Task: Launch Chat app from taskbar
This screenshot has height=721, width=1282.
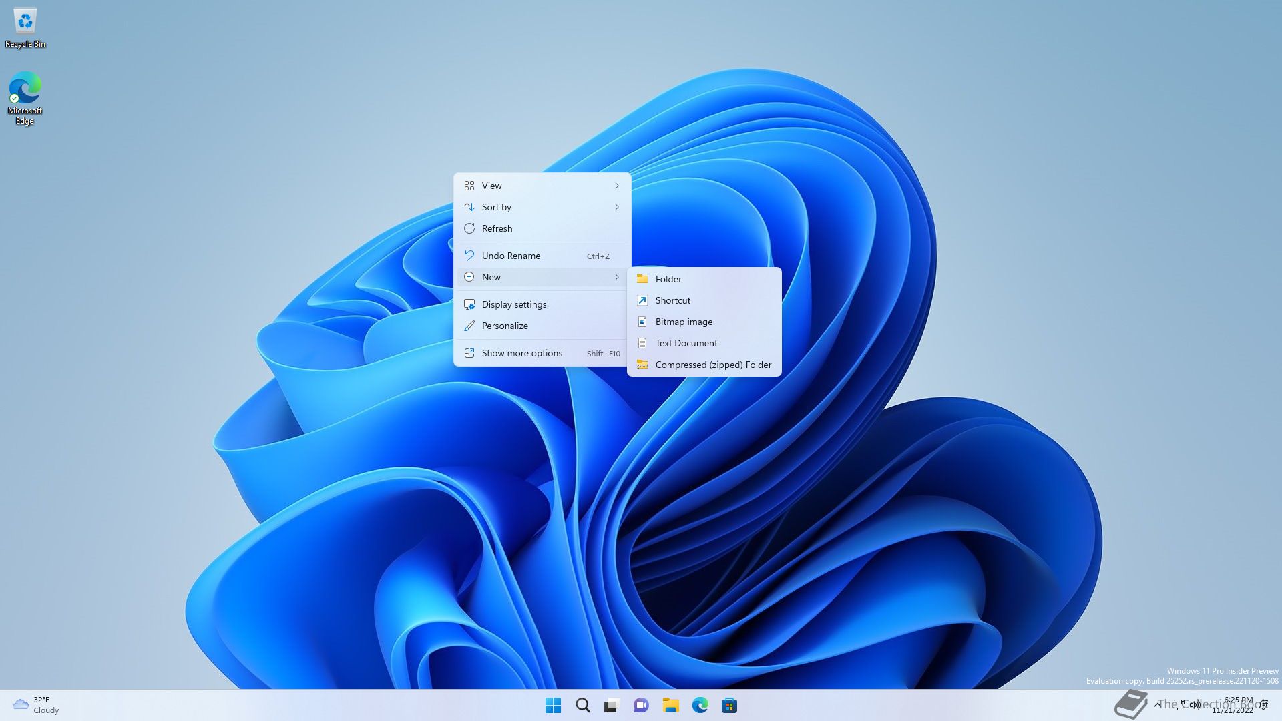Action: [x=641, y=705]
